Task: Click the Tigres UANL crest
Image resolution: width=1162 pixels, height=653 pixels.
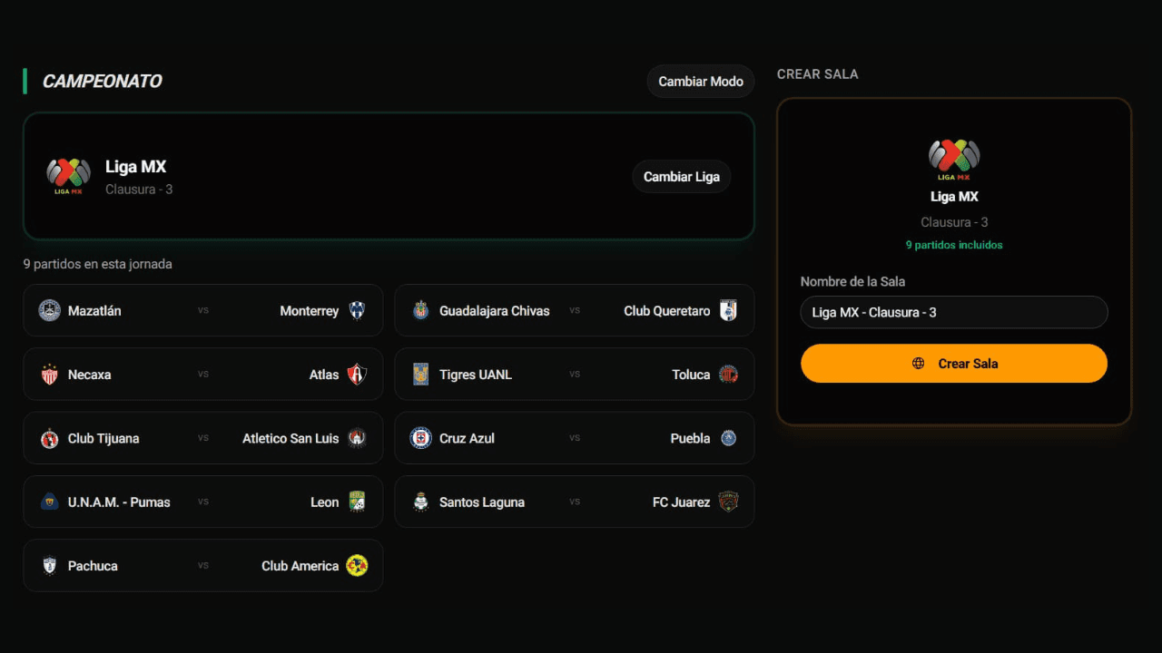Action: tap(420, 375)
